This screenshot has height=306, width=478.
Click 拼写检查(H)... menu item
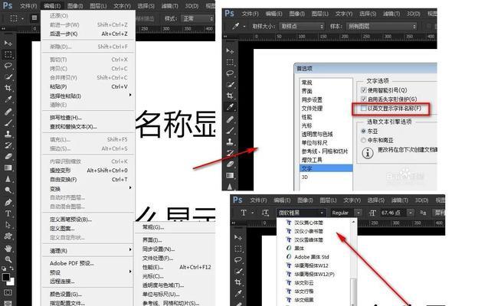[88, 118]
